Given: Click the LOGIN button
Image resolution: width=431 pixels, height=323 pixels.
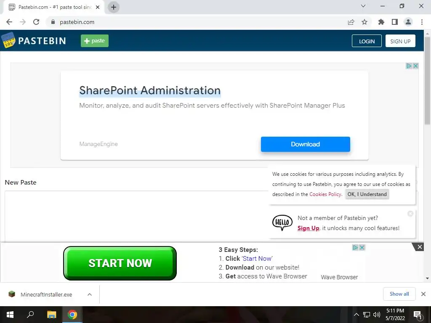Looking at the screenshot, I should [x=367, y=41].
